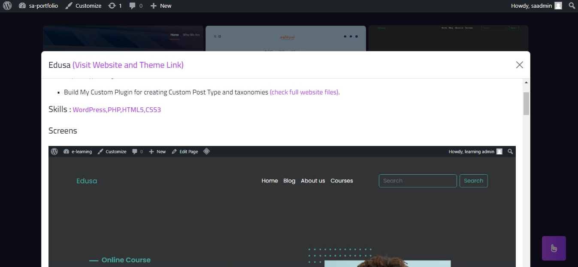This screenshot has width=578, height=267.
Task: Click the WordPress,PHP,HTML5,CSS3 skills link
Action: (117, 109)
